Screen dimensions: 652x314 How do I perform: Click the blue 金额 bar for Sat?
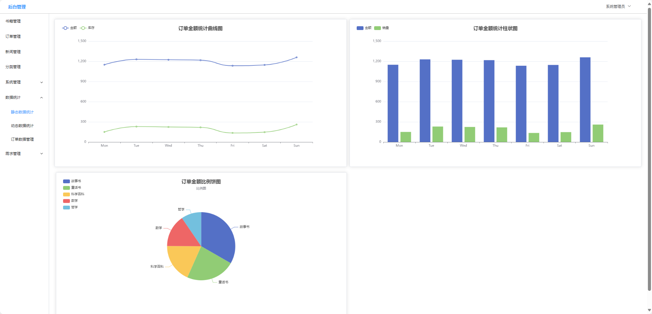(x=553, y=104)
